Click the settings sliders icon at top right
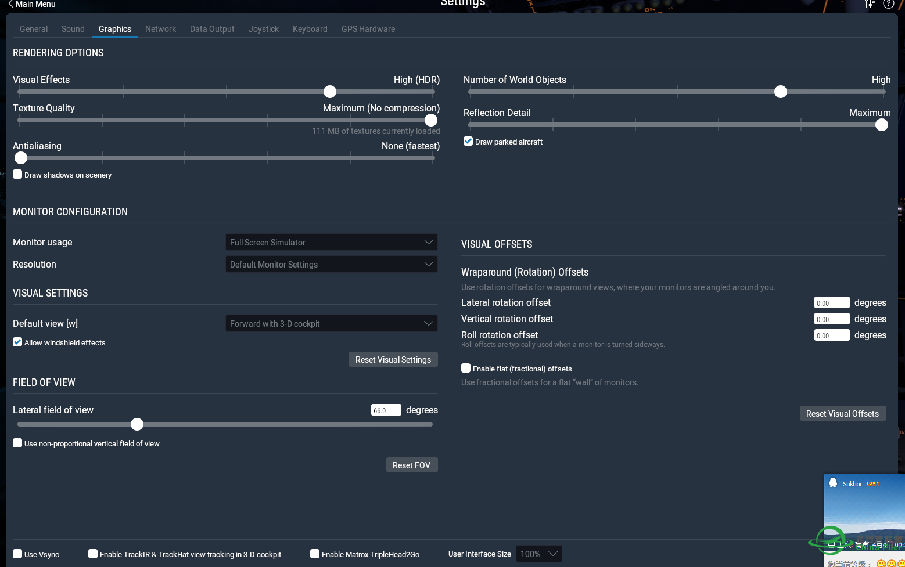This screenshot has height=567, width=905. 870,4
